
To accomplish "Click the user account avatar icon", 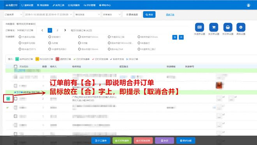I will click(248, 5).
